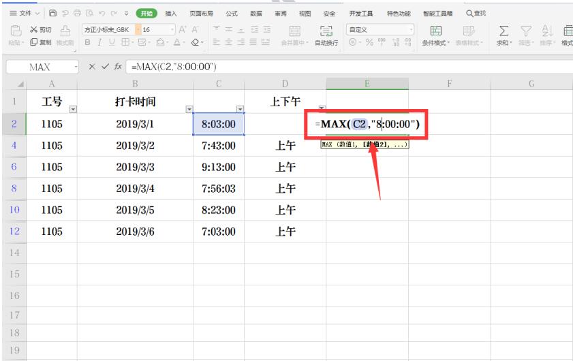The height and width of the screenshot is (361, 573).
Task: Switch to the 页面布局 tab
Action: [x=201, y=14]
